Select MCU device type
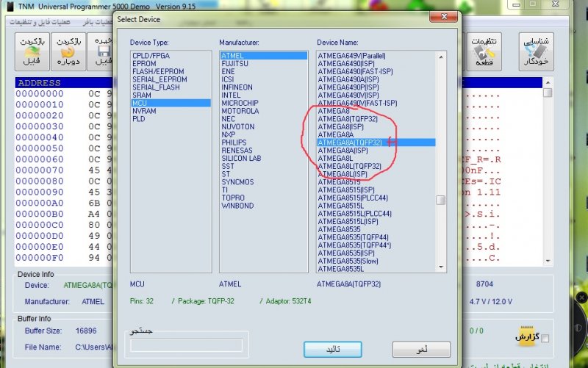Viewport: 588px width, 368px height. (171, 103)
